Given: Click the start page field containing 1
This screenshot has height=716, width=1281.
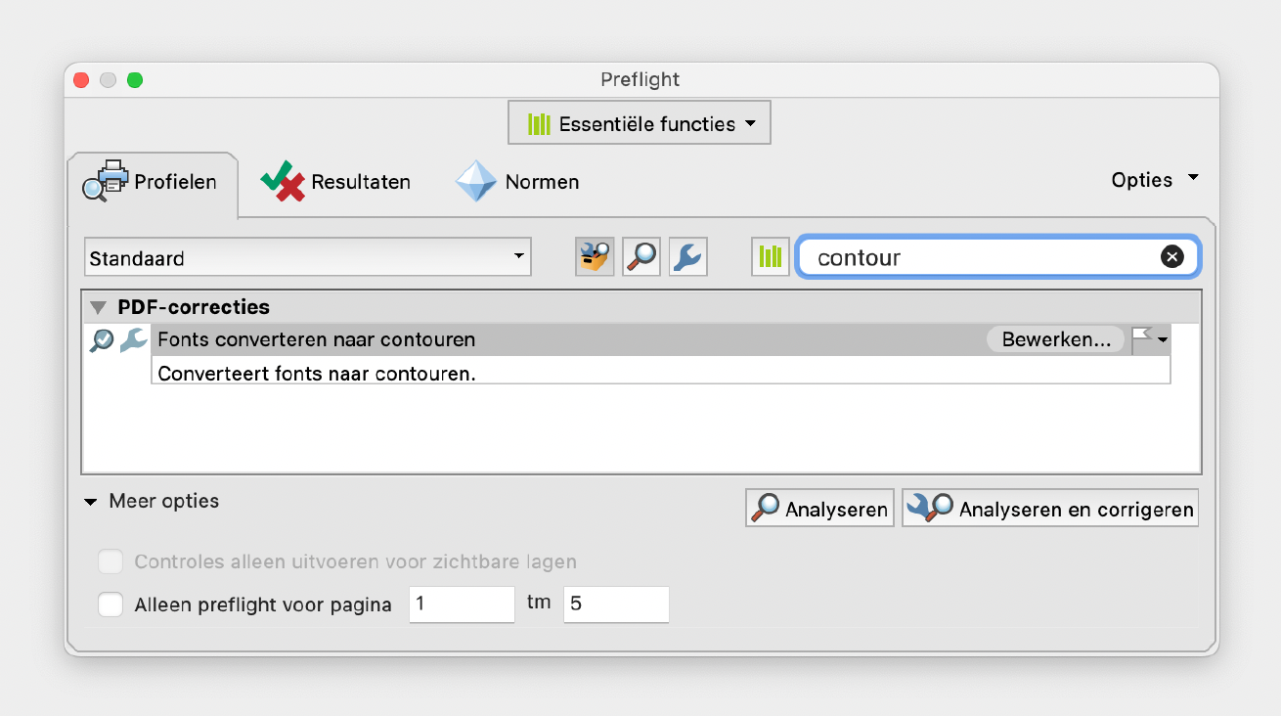Looking at the screenshot, I should coord(462,604).
